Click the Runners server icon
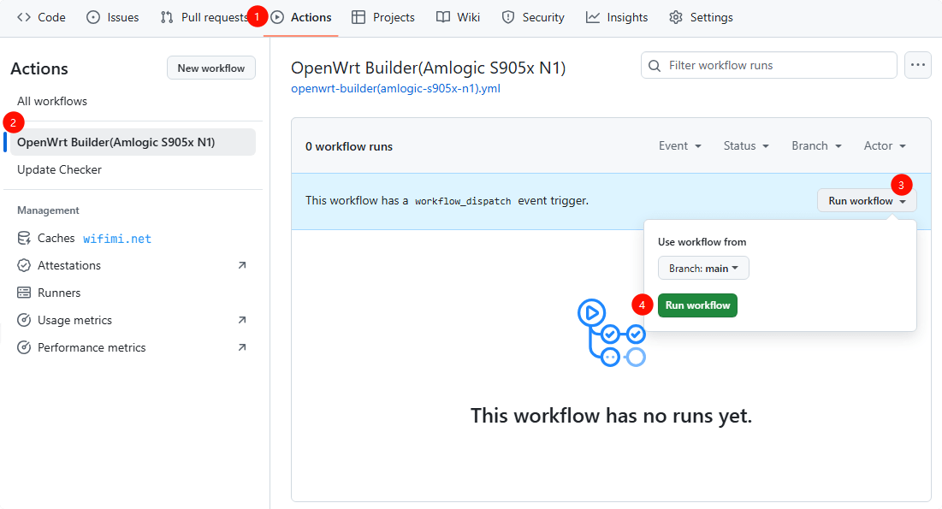This screenshot has height=509, width=942. pyautogui.click(x=24, y=293)
